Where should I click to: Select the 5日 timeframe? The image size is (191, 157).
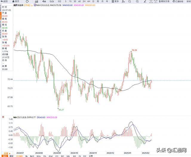59,1
